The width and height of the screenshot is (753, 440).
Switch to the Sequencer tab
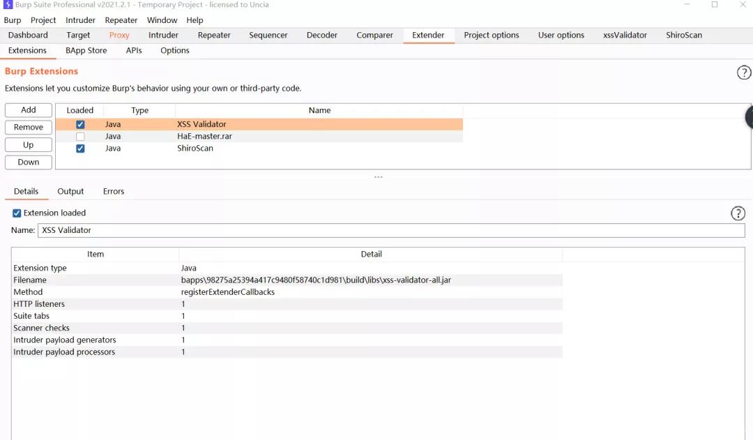click(x=268, y=35)
